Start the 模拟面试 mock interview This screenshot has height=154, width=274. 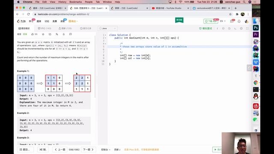[x=205, y=28]
